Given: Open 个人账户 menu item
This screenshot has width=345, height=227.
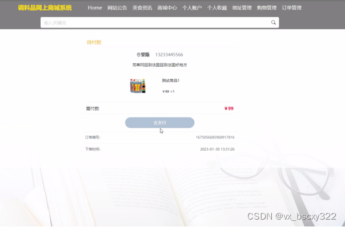Looking at the screenshot, I should click(x=192, y=8).
